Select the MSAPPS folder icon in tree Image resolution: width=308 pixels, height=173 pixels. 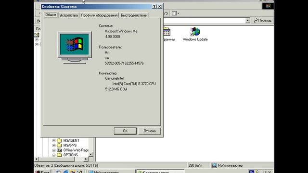pos(59,145)
